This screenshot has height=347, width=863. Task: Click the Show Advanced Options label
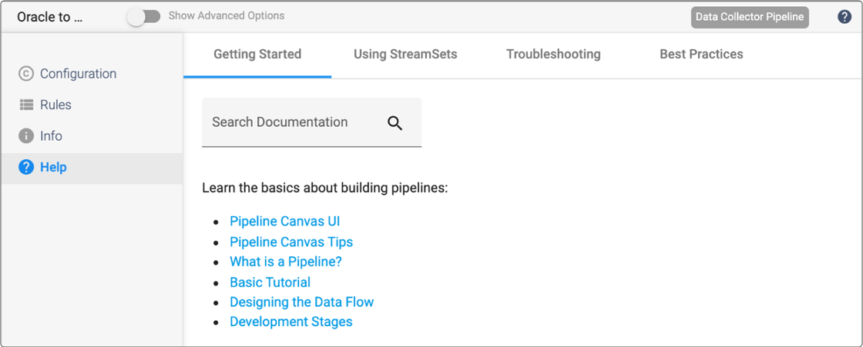click(x=227, y=16)
